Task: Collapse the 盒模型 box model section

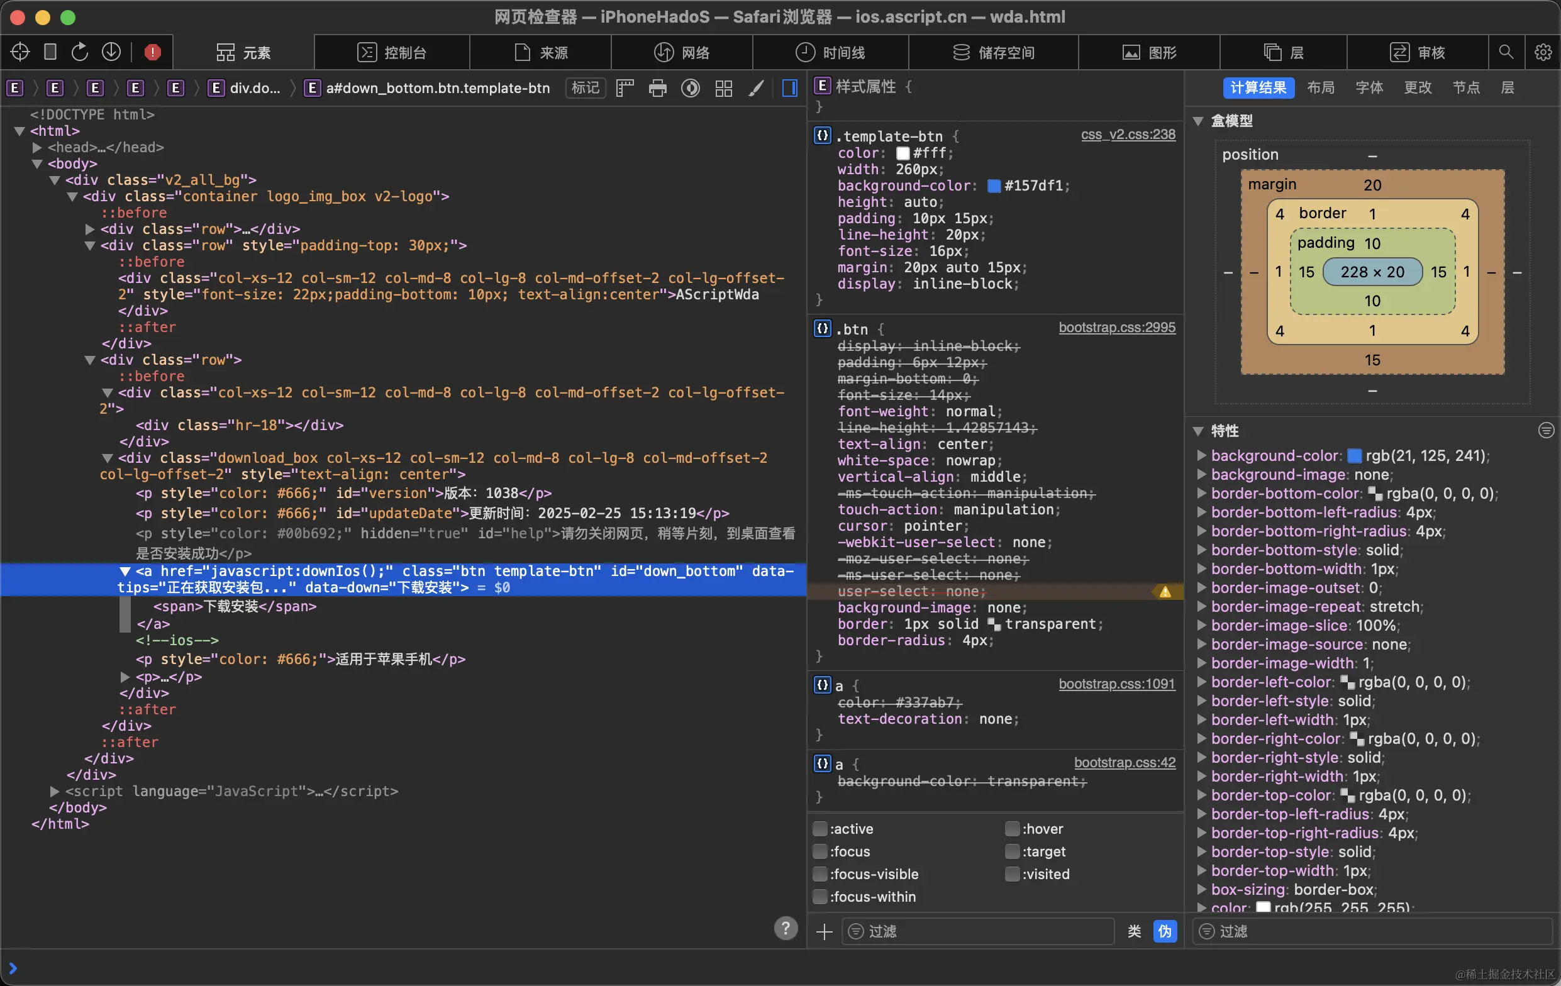Action: (1198, 121)
